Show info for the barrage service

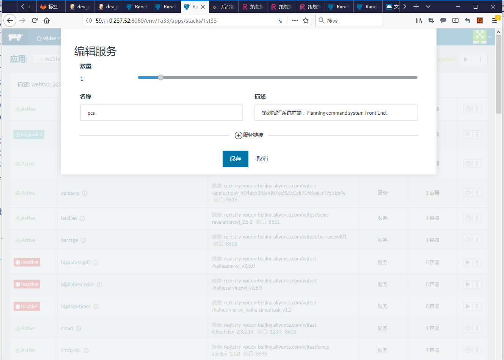click(83, 240)
